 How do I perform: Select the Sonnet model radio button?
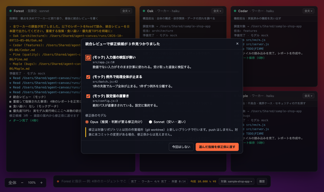[150, 122]
